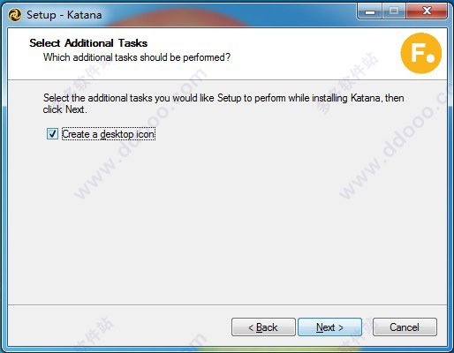Click the window's bottom border edge
The height and width of the screenshot is (353, 454).
[227, 349]
